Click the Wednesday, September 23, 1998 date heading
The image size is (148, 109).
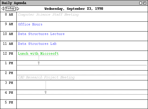(x=74, y=9)
